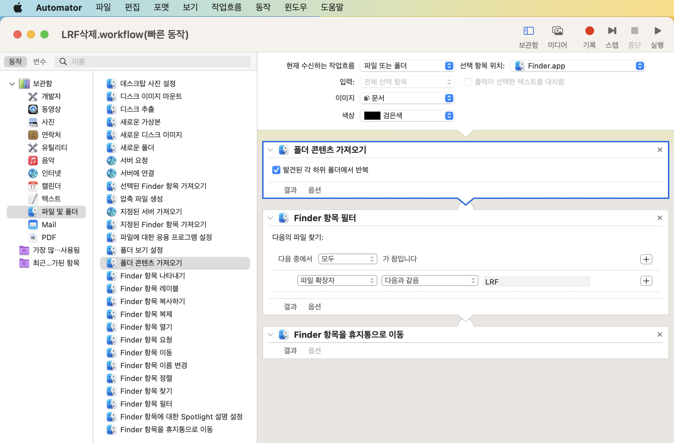This screenshot has height=443, width=674.
Task: Enable 출력이 선택한 텍스트를 대치함 checkbox
Action: click(468, 82)
